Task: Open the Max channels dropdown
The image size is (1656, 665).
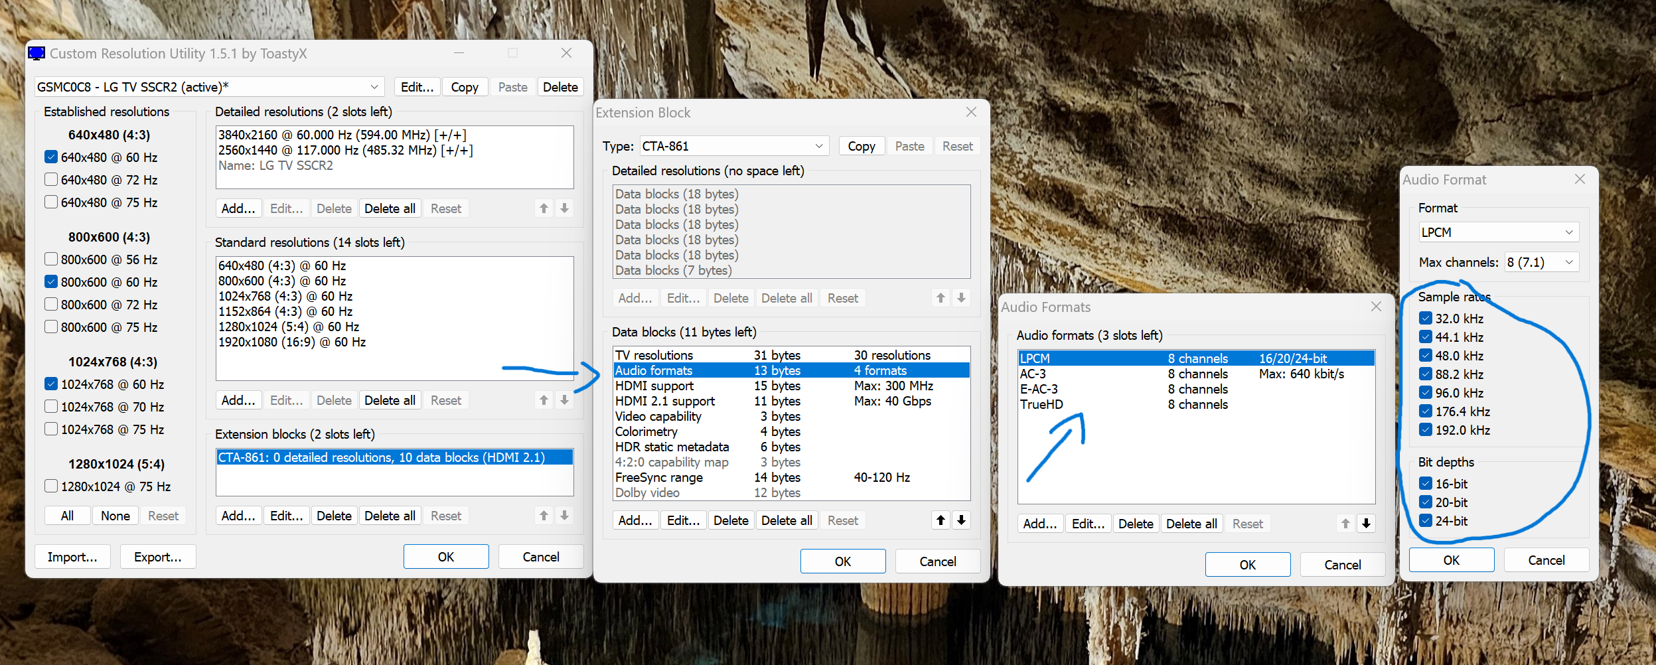Action: [x=1541, y=261]
